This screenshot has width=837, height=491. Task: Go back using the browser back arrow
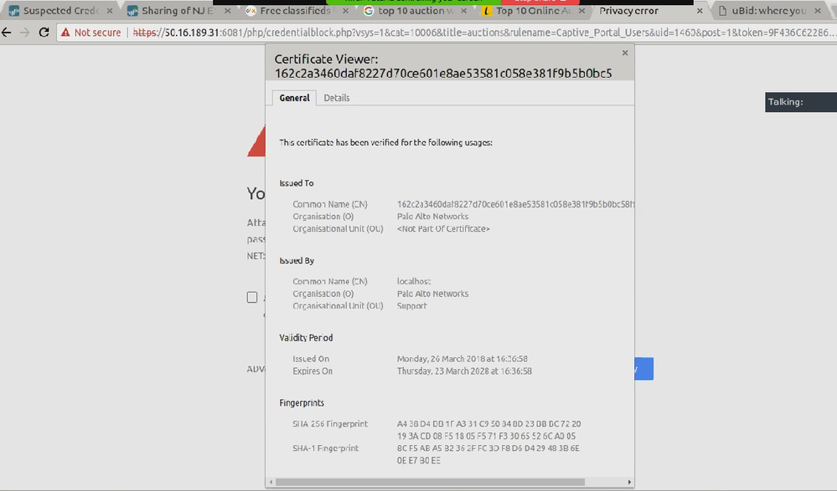7,32
